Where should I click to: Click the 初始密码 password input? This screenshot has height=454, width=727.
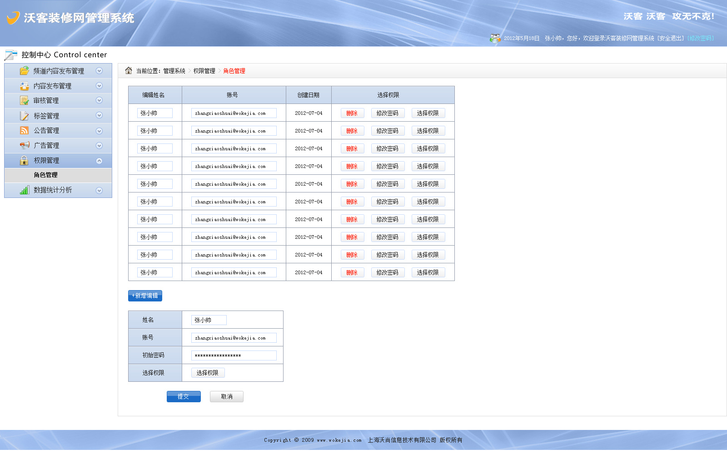point(234,355)
